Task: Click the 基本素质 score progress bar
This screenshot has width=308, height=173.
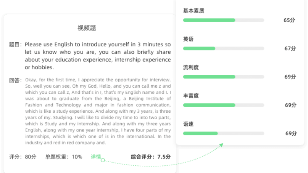Action: click(224, 20)
